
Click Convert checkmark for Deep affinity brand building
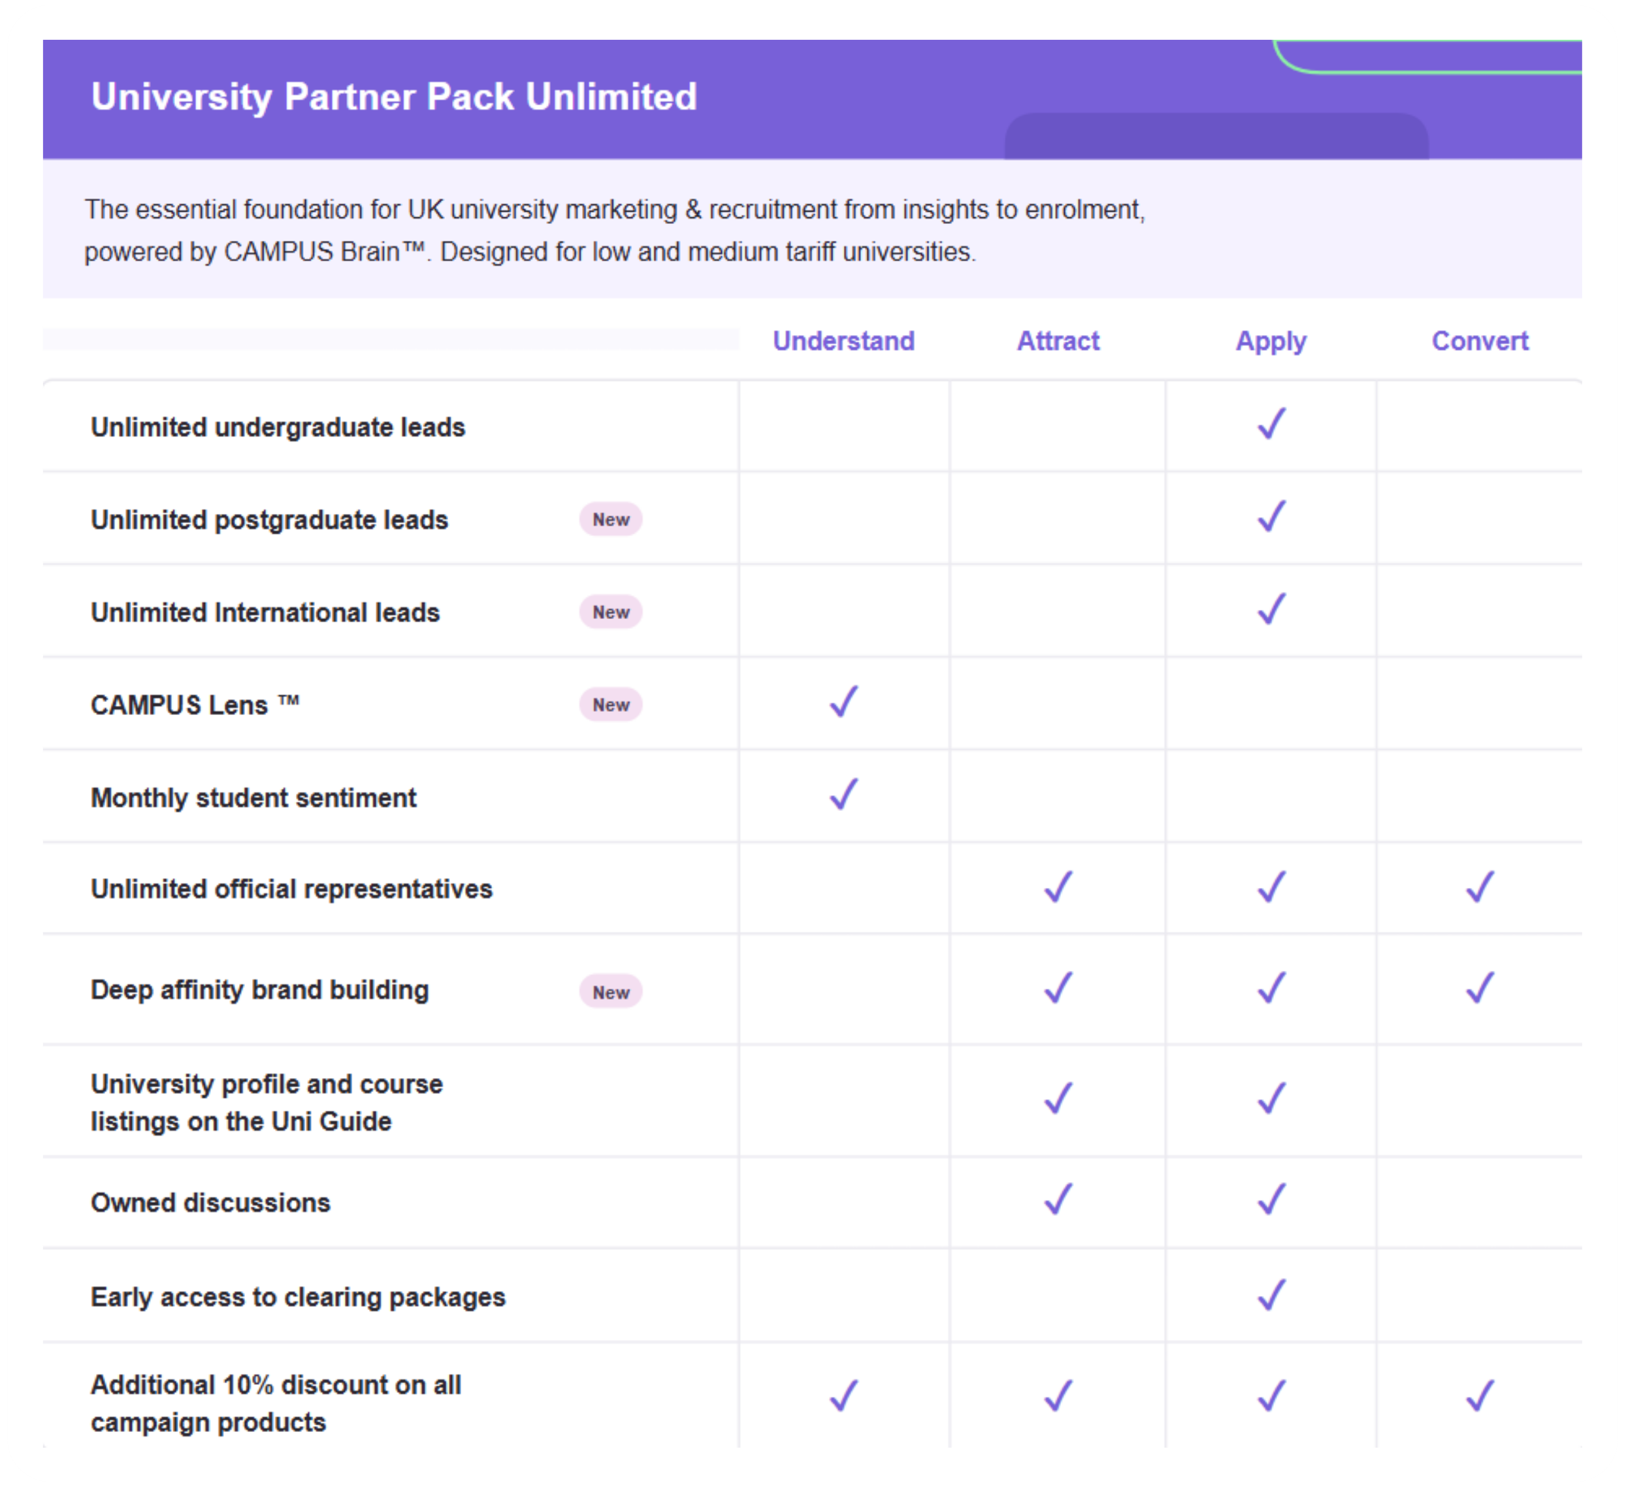pyautogui.click(x=1480, y=987)
